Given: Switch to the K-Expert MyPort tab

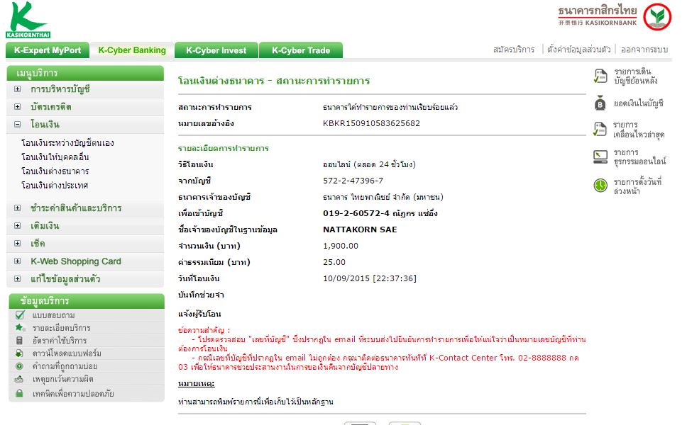Looking at the screenshot, I should [x=48, y=50].
